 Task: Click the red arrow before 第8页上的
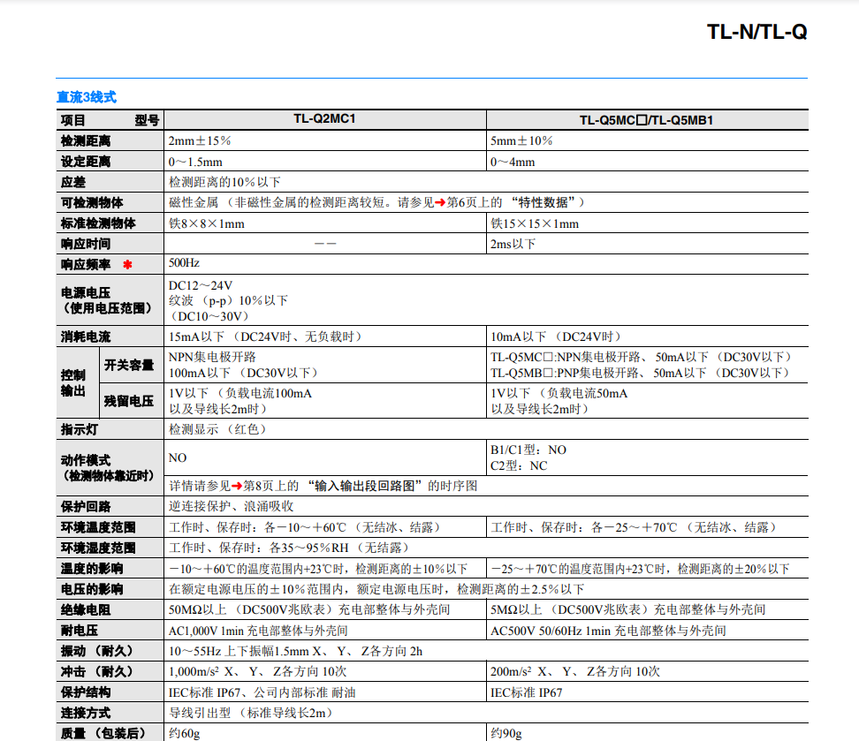236,486
